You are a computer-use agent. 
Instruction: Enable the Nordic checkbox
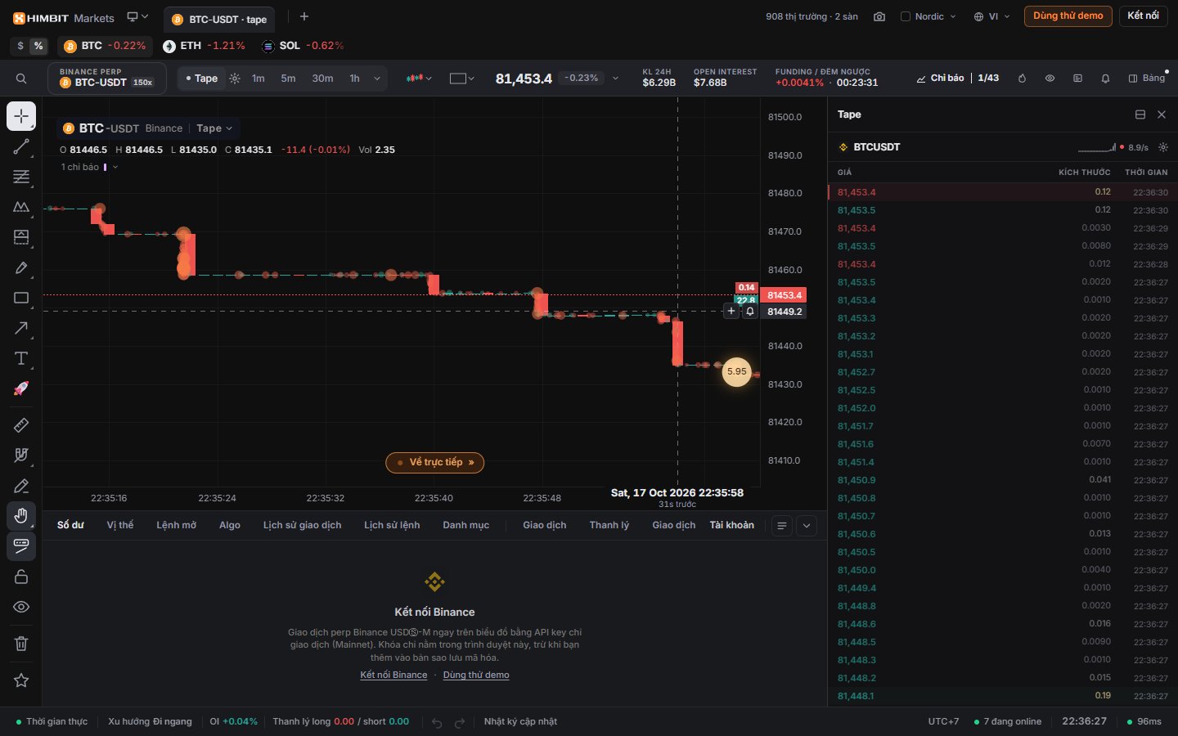tap(906, 16)
